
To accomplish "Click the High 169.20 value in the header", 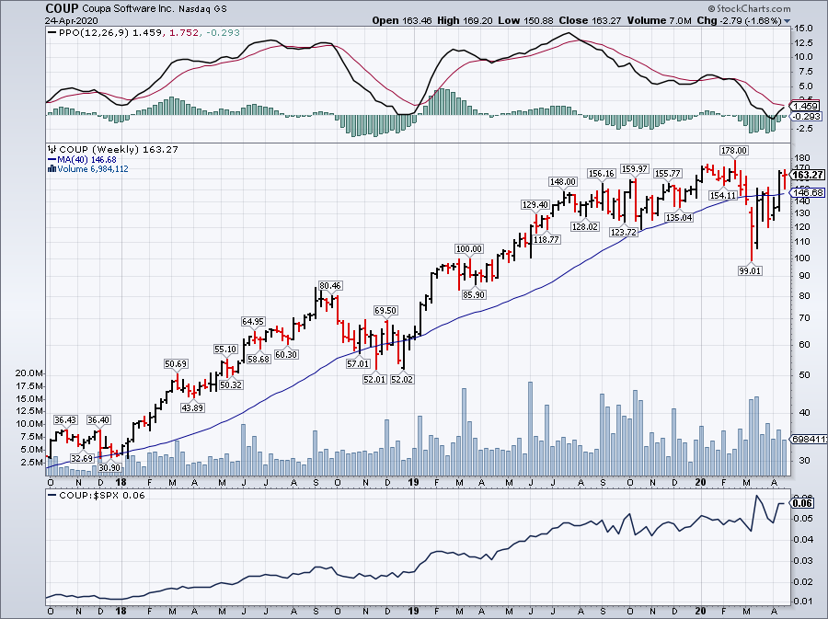I will coord(466,20).
